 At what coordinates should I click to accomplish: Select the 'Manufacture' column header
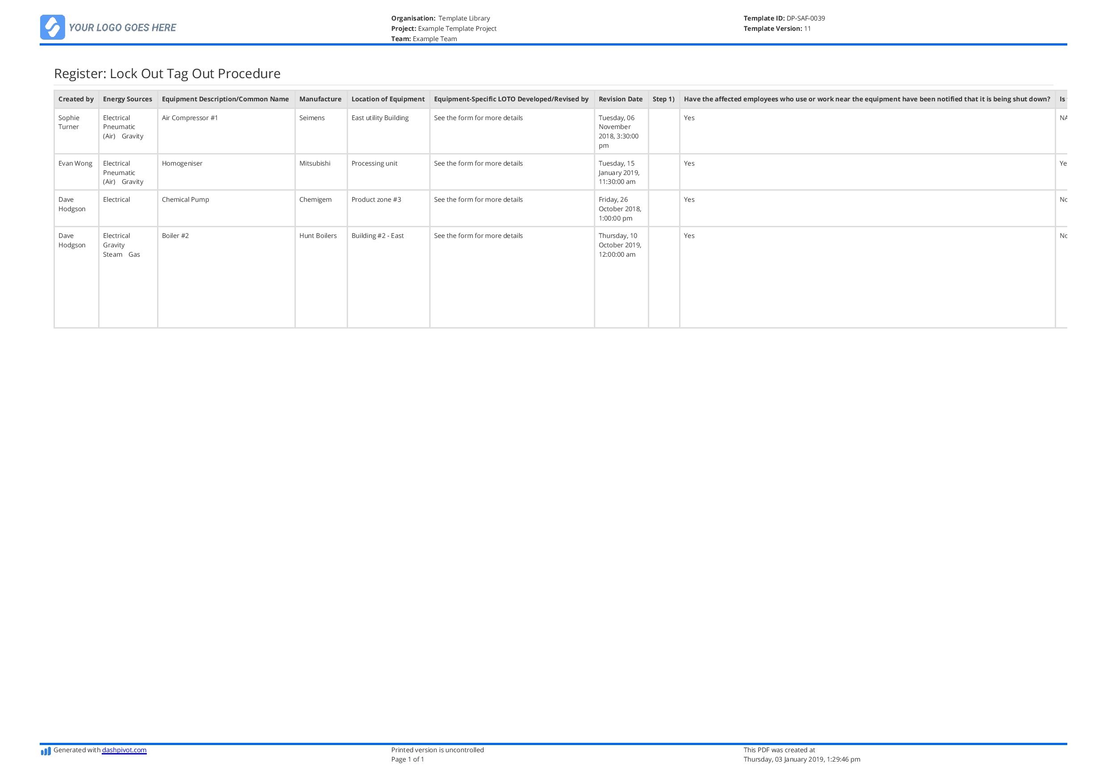(x=320, y=99)
